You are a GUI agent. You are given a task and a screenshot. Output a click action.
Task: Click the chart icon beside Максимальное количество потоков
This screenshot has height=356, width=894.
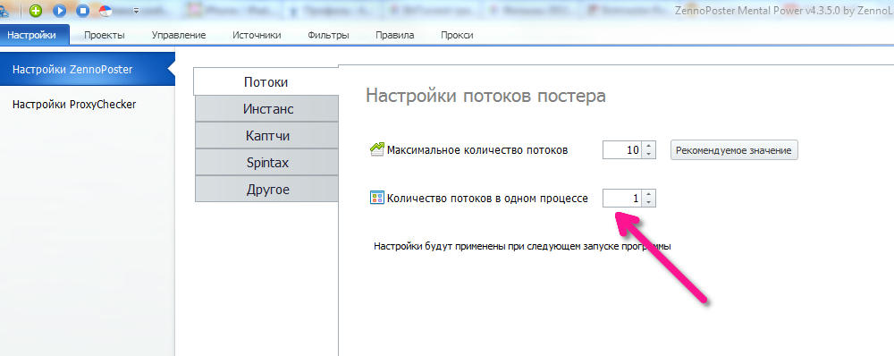377,150
